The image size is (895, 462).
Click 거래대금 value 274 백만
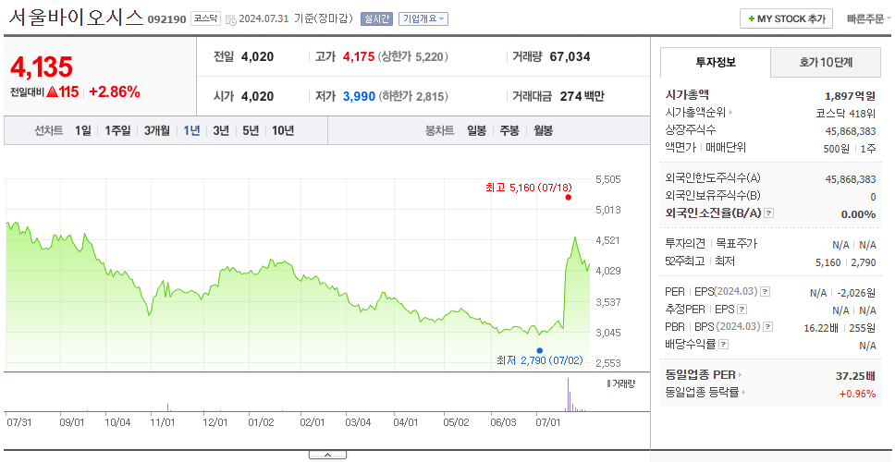pyautogui.click(x=582, y=96)
